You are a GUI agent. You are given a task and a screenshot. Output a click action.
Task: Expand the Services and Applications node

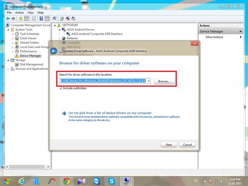pyautogui.click(x=8, y=69)
